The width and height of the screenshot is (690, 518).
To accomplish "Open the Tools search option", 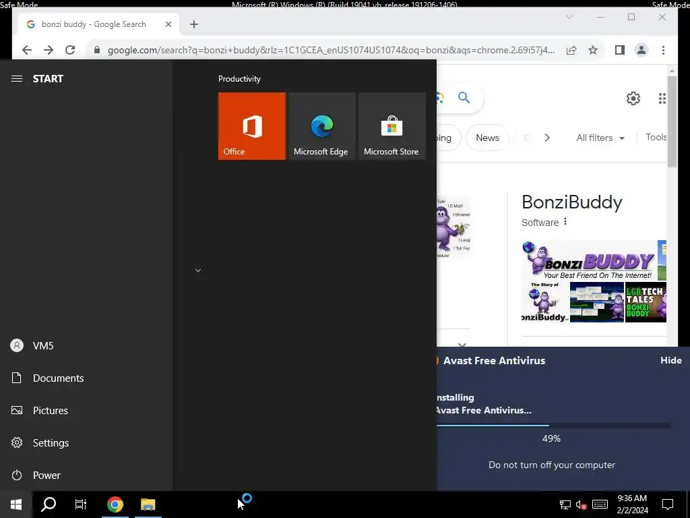I will [x=656, y=138].
